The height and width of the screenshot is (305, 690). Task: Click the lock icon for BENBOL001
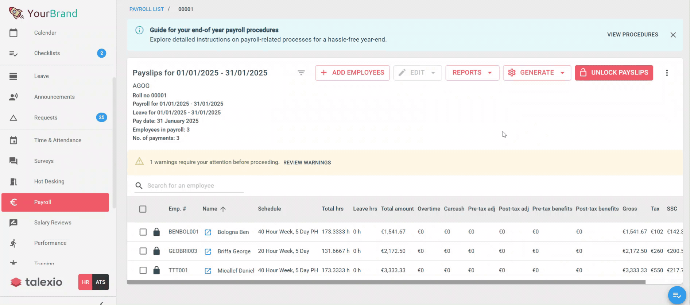[x=156, y=232]
